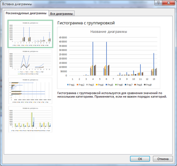177x166 pixels.
Task: Click the Ряд9 legend entry in preview
Action: (148, 85)
